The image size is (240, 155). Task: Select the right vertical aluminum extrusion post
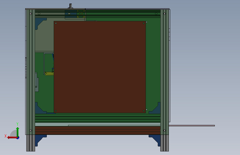164,81
